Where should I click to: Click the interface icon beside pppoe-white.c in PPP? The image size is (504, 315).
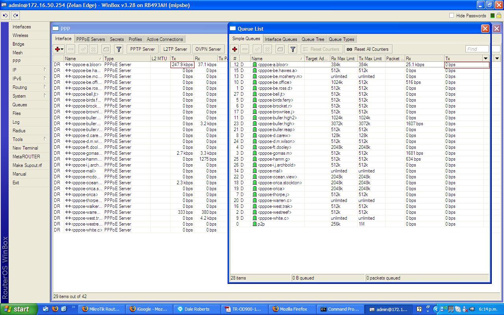tap(68, 230)
